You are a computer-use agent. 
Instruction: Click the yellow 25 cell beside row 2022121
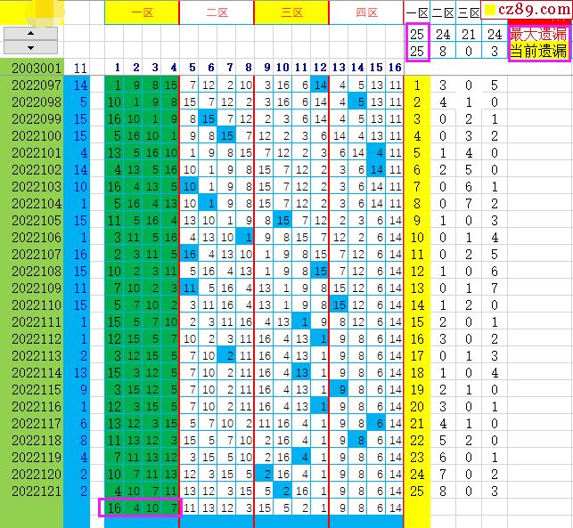[417, 491]
